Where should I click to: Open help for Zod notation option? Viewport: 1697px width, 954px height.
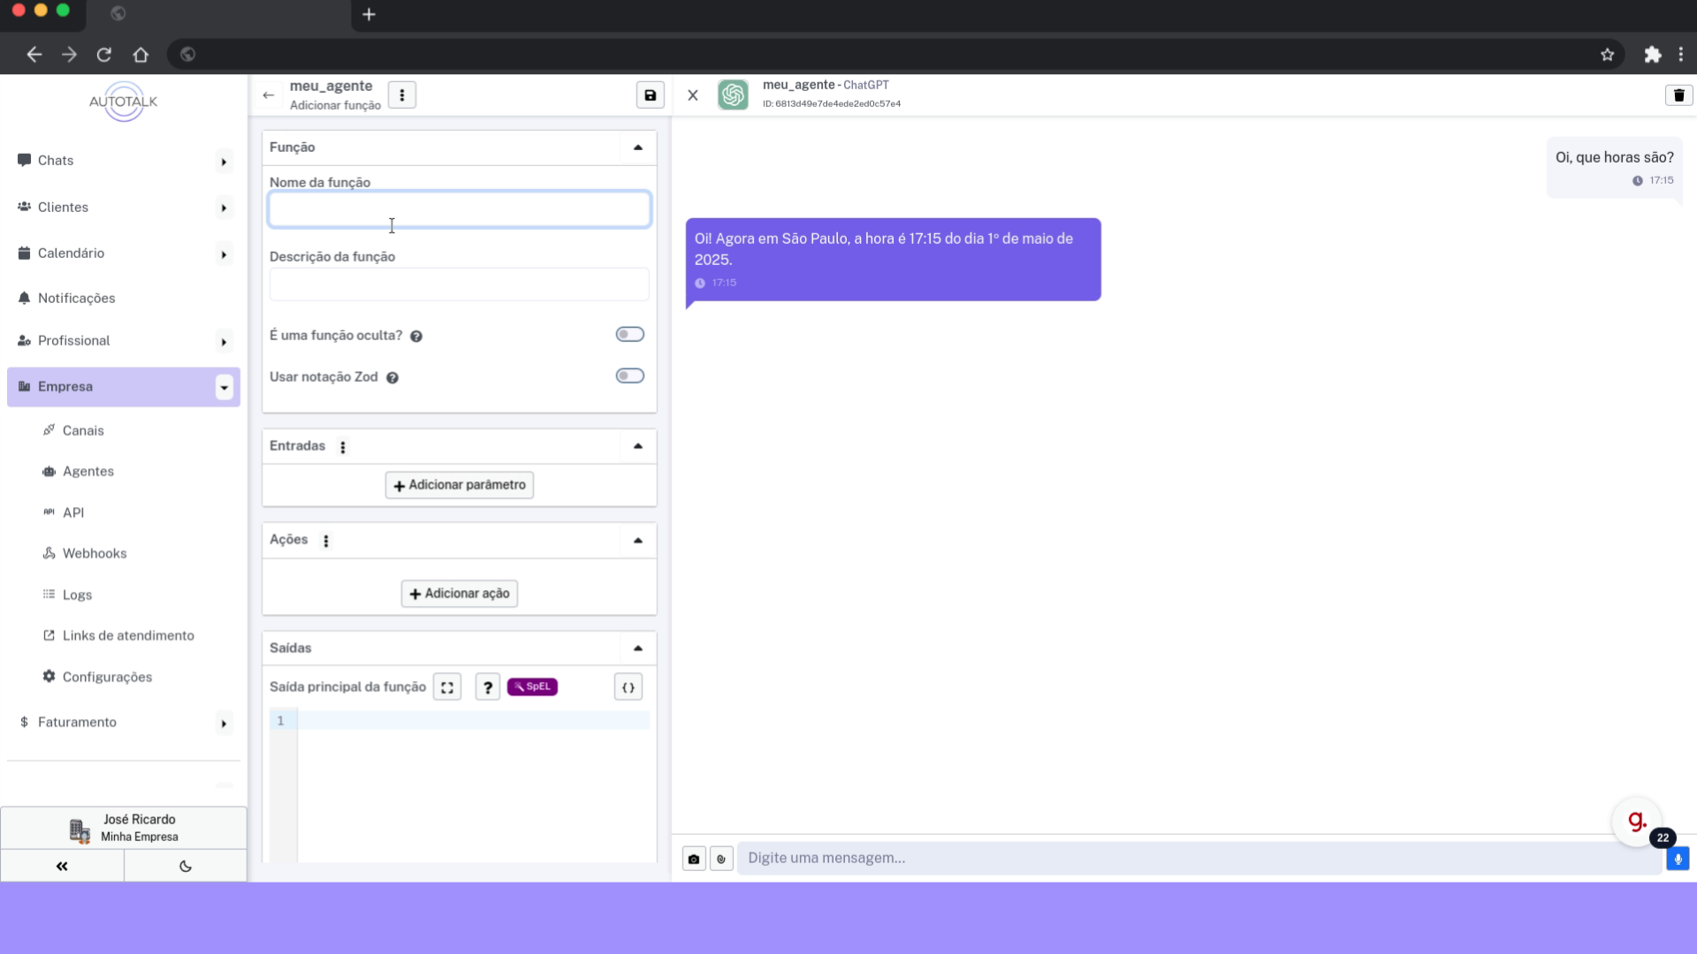[392, 378]
